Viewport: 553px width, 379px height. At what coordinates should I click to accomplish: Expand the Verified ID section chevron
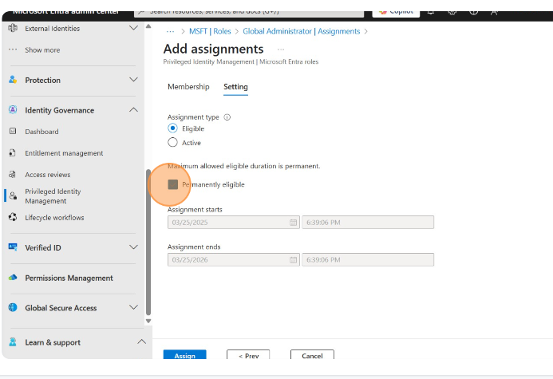point(133,247)
